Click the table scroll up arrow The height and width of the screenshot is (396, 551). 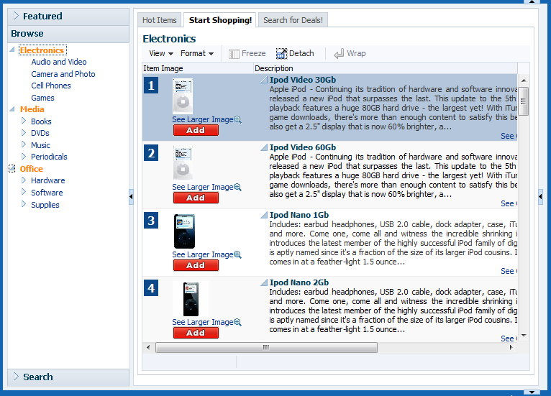pyautogui.click(x=524, y=80)
